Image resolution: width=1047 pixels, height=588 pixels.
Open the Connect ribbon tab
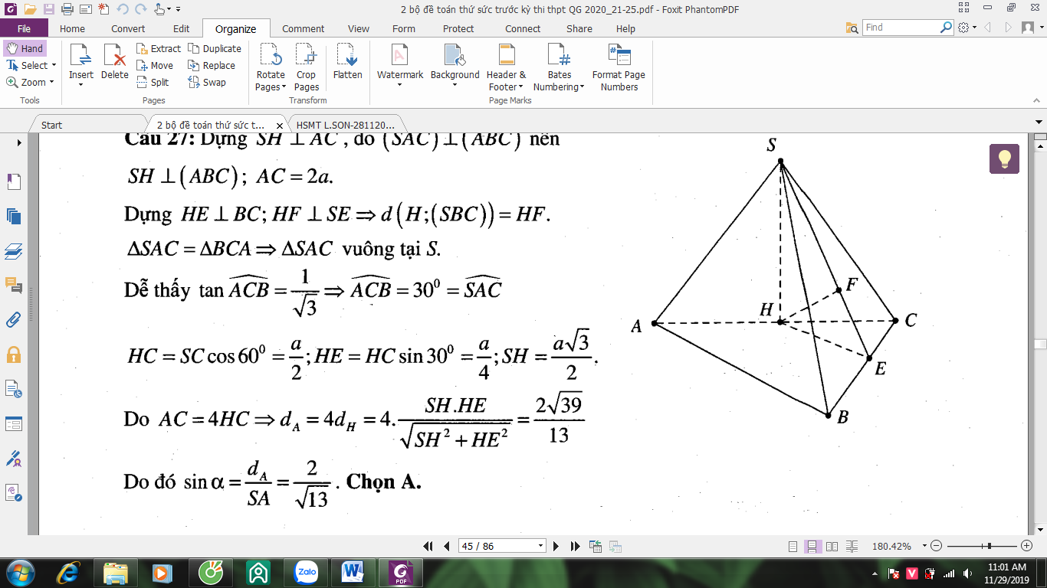(x=523, y=28)
